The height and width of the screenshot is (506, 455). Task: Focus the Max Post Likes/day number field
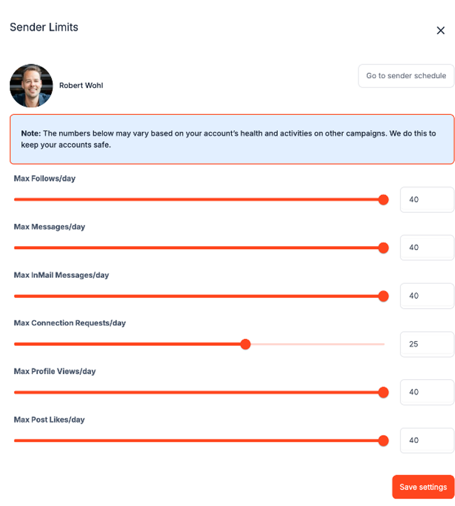point(426,440)
